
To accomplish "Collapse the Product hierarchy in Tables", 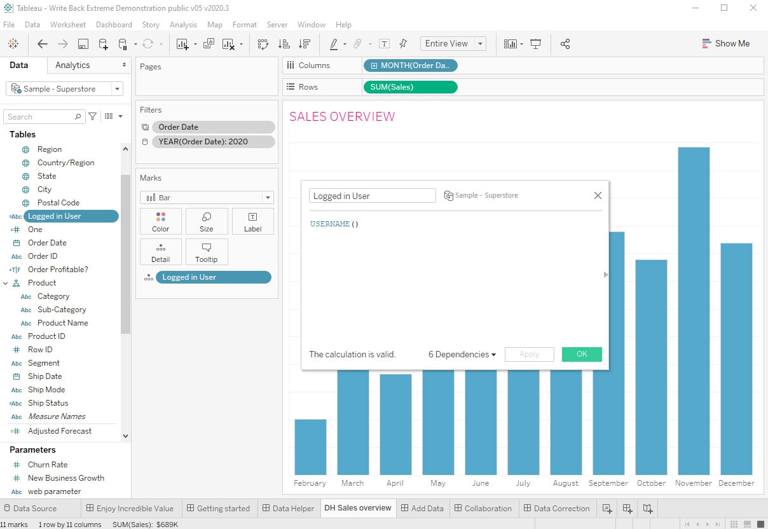I will [x=6, y=283].
